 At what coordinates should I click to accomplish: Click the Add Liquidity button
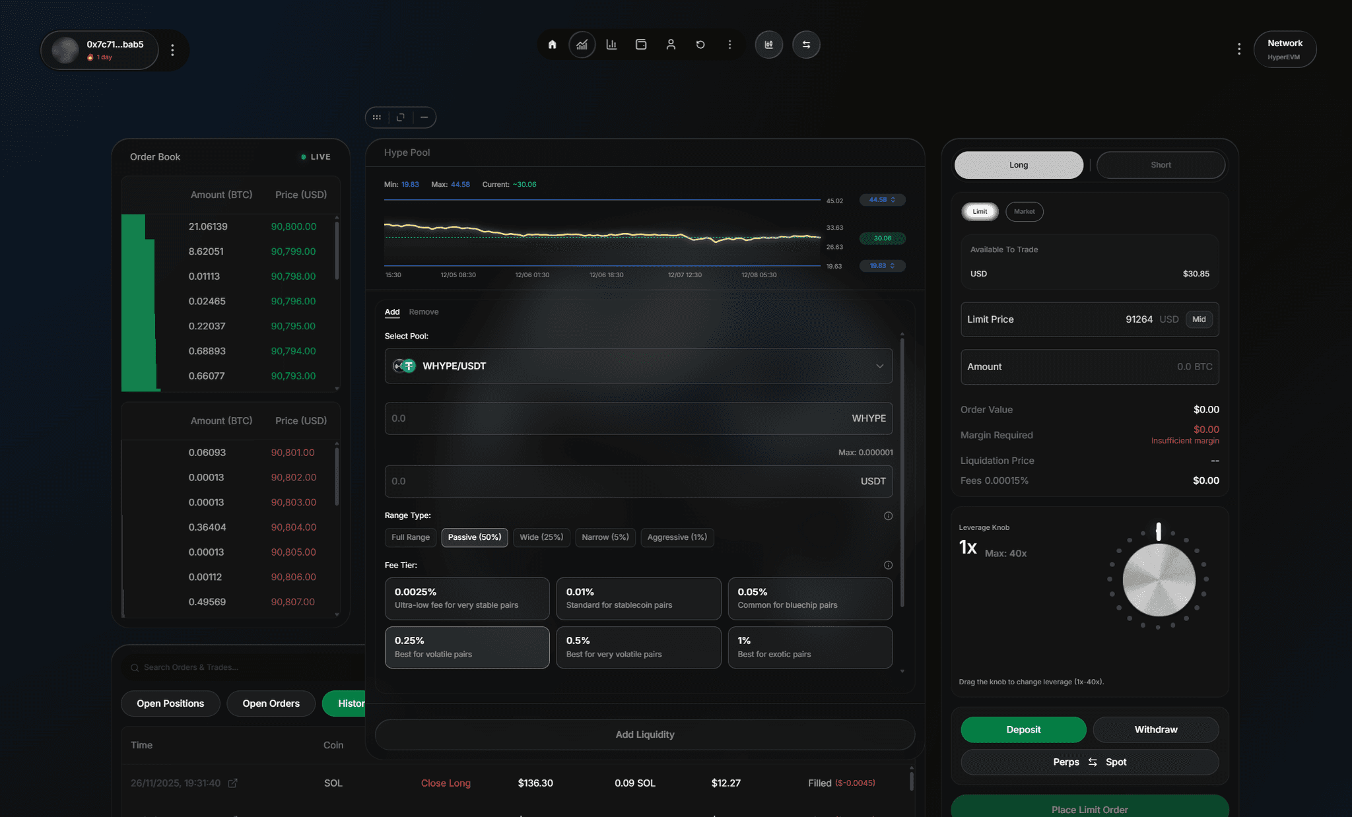(x=644, y=734)
